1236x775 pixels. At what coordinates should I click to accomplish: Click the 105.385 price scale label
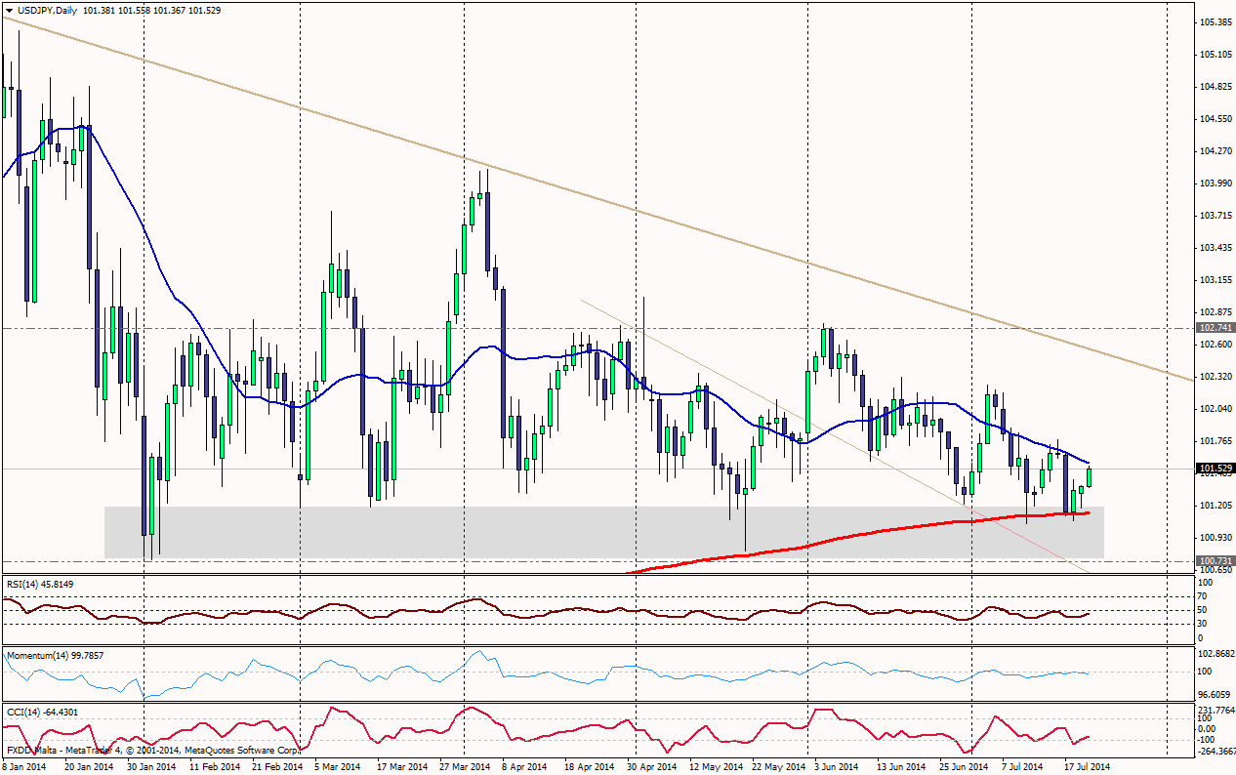[x=1215, y=21]
